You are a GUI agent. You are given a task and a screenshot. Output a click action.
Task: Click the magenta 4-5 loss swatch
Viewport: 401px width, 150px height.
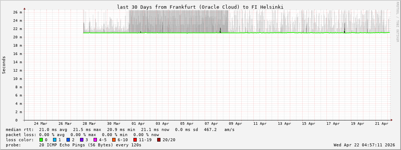[95, 140]
